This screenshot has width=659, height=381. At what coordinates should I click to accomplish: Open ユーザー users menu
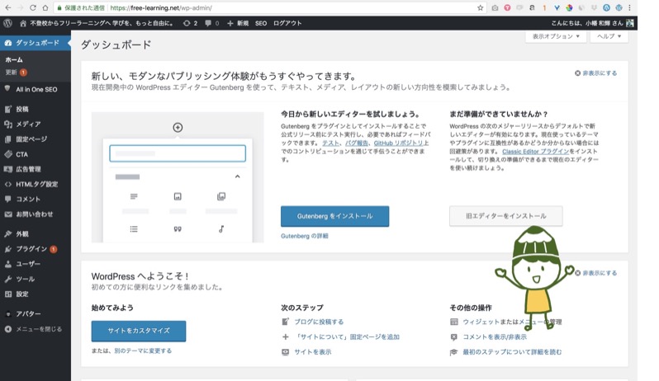(x=36, y=264)
